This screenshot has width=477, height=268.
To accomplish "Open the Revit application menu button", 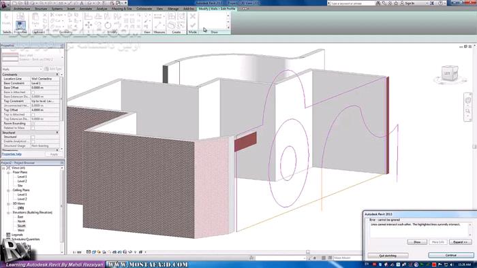I will 5,5.
